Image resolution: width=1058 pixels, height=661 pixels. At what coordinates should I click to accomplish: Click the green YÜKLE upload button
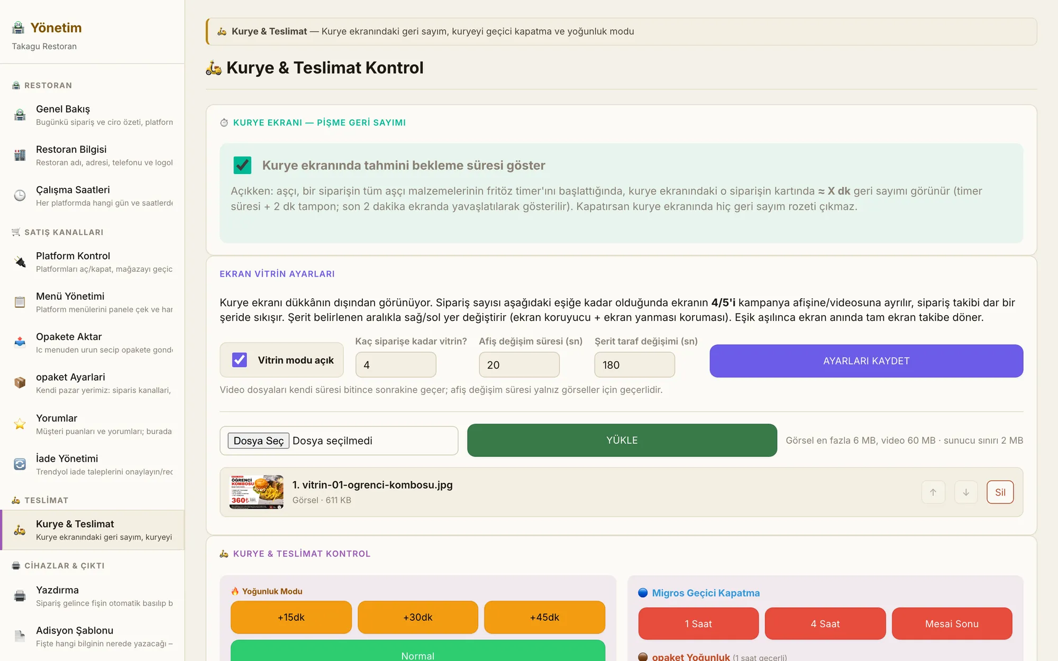point(622,440)
